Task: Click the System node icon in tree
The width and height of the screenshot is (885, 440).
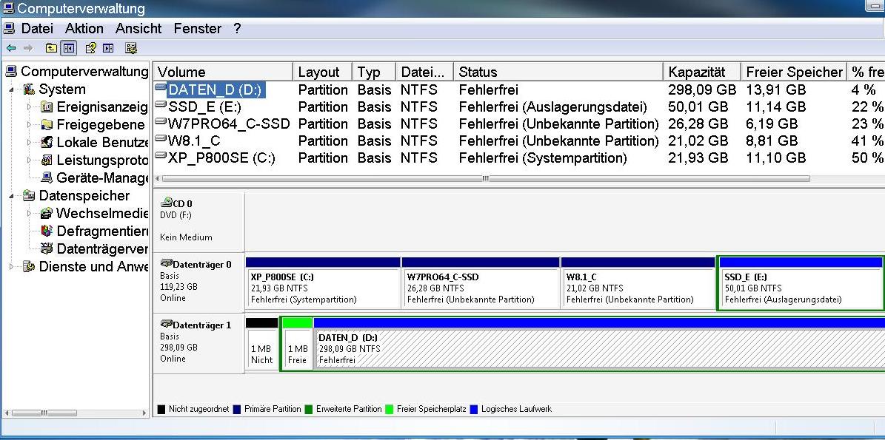Action: pos(29,89)
